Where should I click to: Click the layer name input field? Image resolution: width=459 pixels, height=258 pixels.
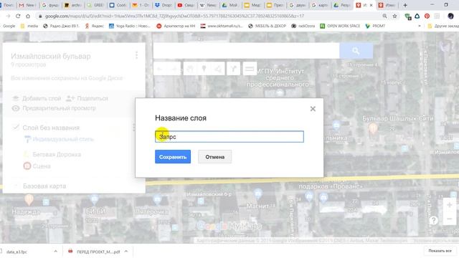pos(229,137)
